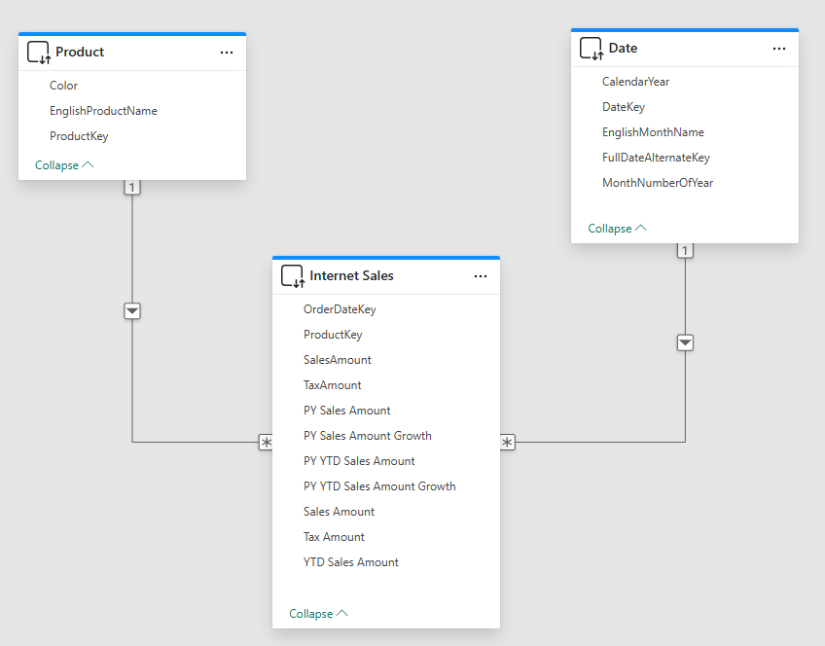Select the PY Sales Amount Growth measure
This screenshot has height=646, width=825.
point(367,436)
